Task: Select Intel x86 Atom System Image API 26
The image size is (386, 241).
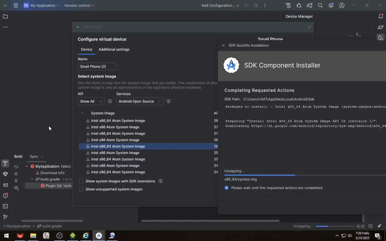Action: (148, 140)
